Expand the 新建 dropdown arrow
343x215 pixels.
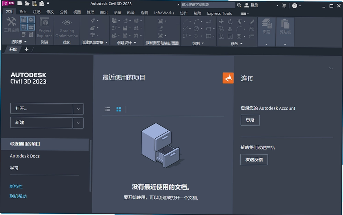[78, 123]
